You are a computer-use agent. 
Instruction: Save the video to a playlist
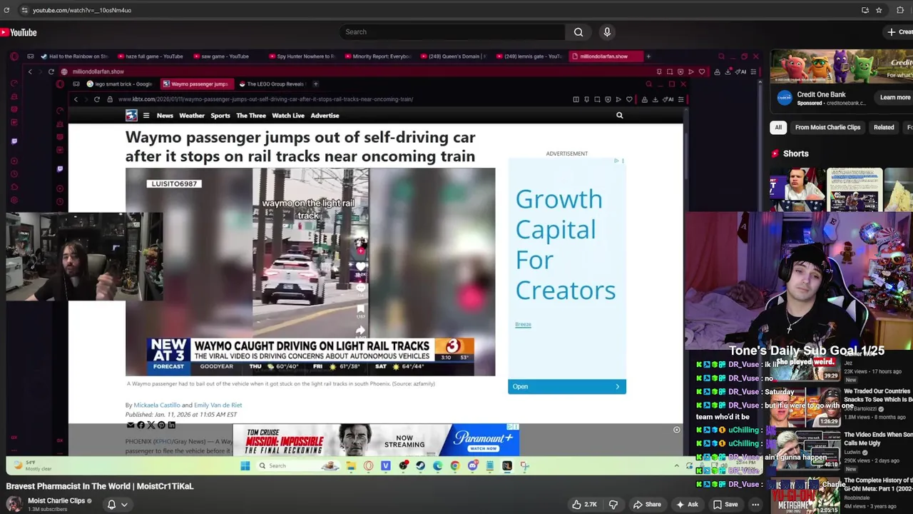(x=725, y=504)
